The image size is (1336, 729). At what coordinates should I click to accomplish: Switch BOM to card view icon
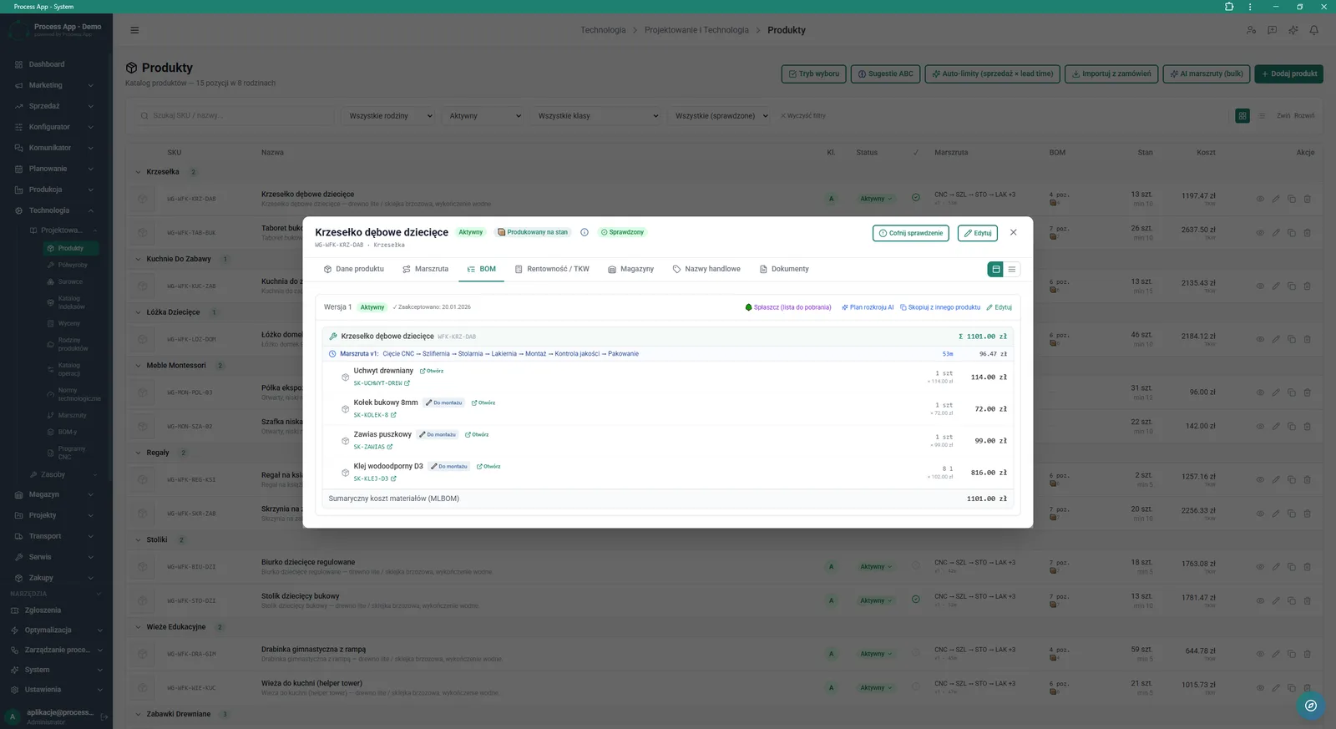pos(995,269)
